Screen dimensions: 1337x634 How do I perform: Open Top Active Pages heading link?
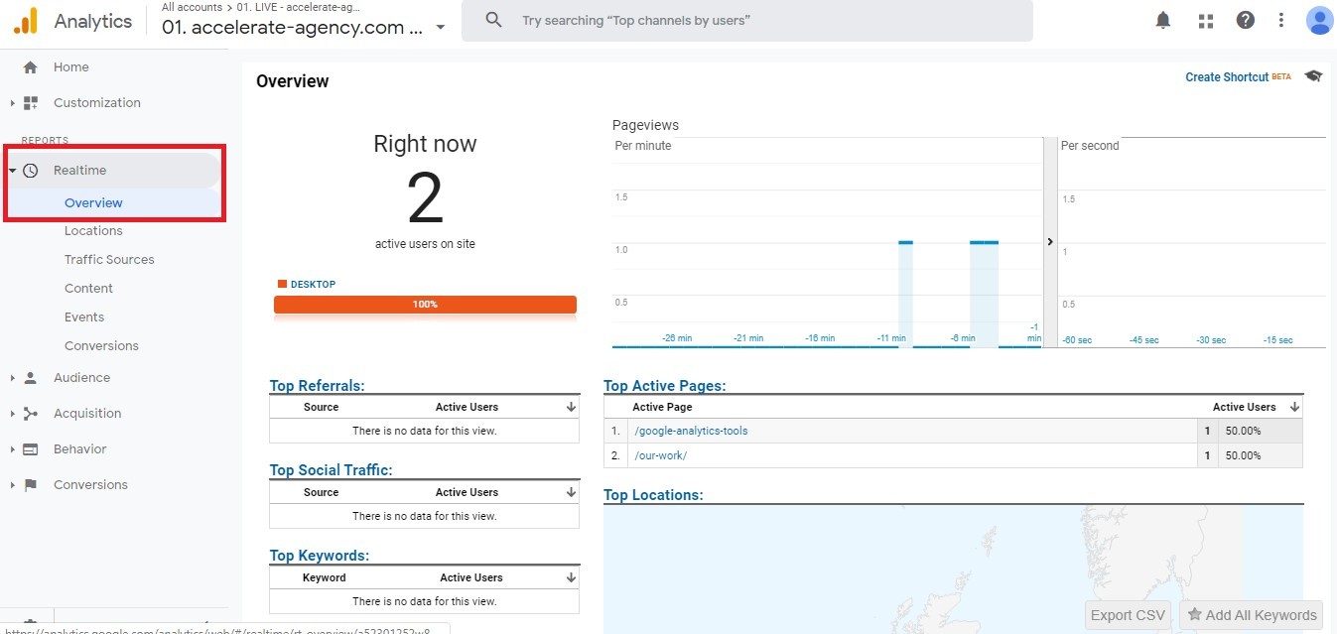click(x=664, y=386)
